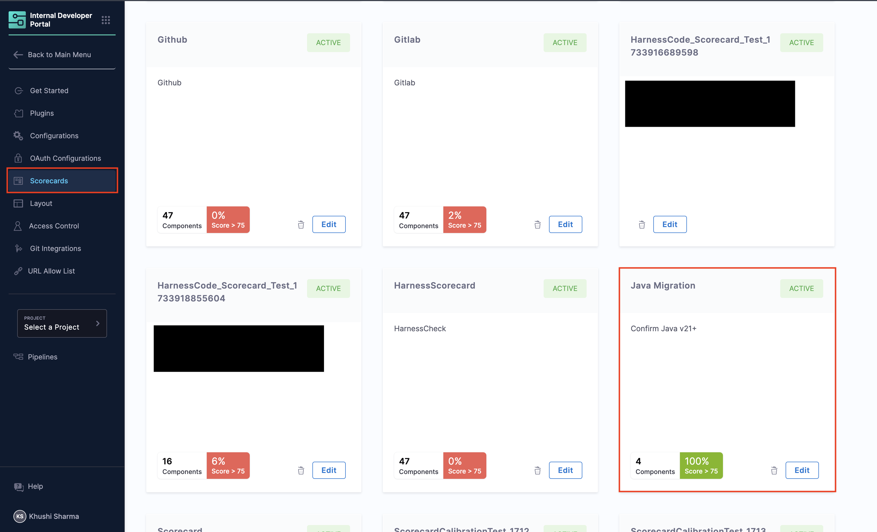Image resolution: width=877 pixels, height=532 pixels.
Task: Expand the Select a Project chevron
Action: point(98,323)
